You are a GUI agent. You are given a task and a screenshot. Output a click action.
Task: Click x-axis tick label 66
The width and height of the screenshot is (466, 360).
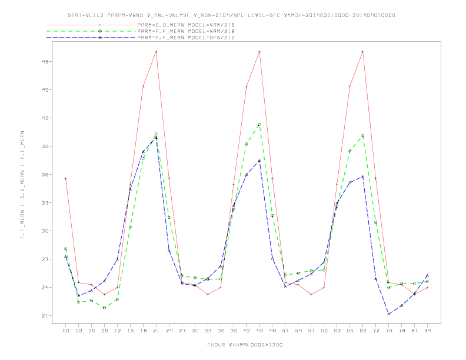pyautogui.click(x=350, y=331)
